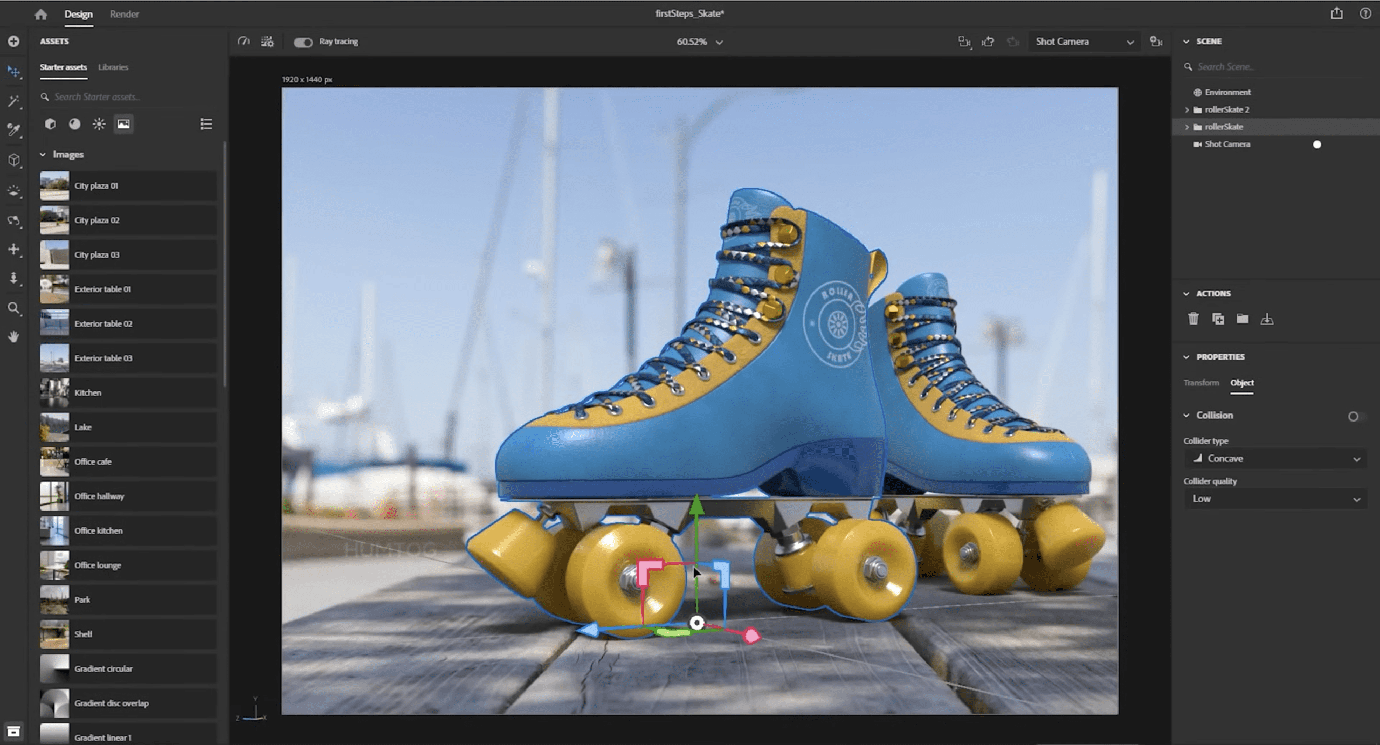Toggle Ray tracing switch
1380x745 pixels.
303,42
